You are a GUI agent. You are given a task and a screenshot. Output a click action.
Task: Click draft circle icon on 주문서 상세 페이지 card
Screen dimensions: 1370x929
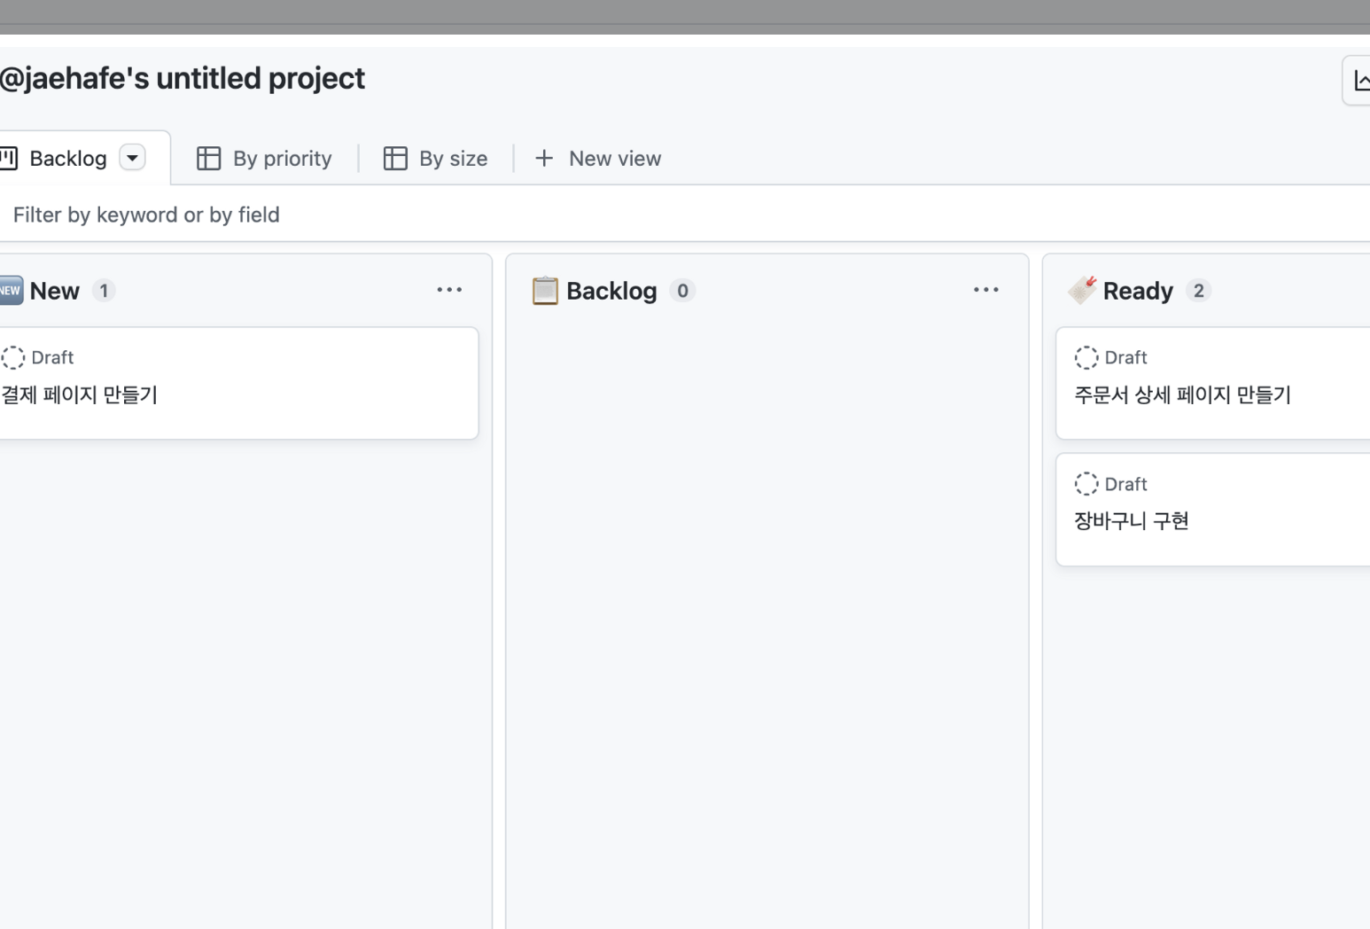[1086, 357]
